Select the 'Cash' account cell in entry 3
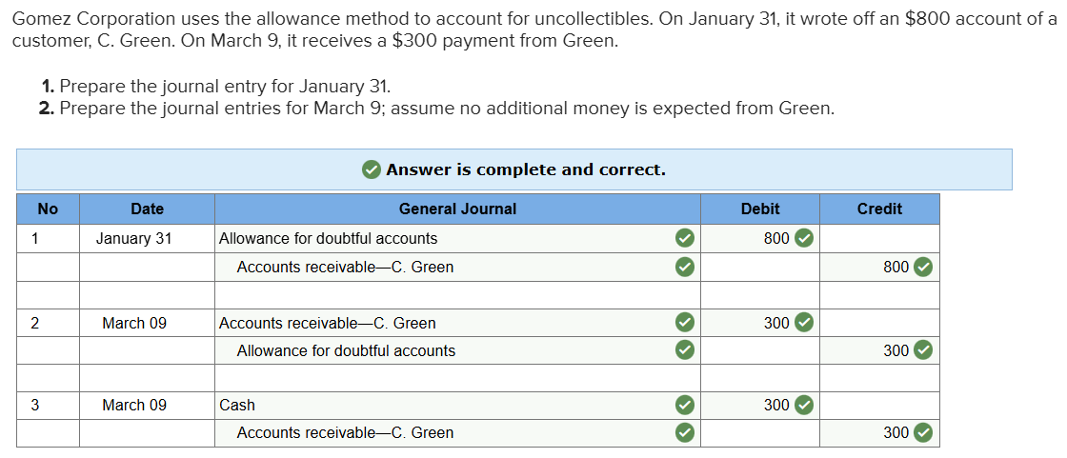 point(237,405)
